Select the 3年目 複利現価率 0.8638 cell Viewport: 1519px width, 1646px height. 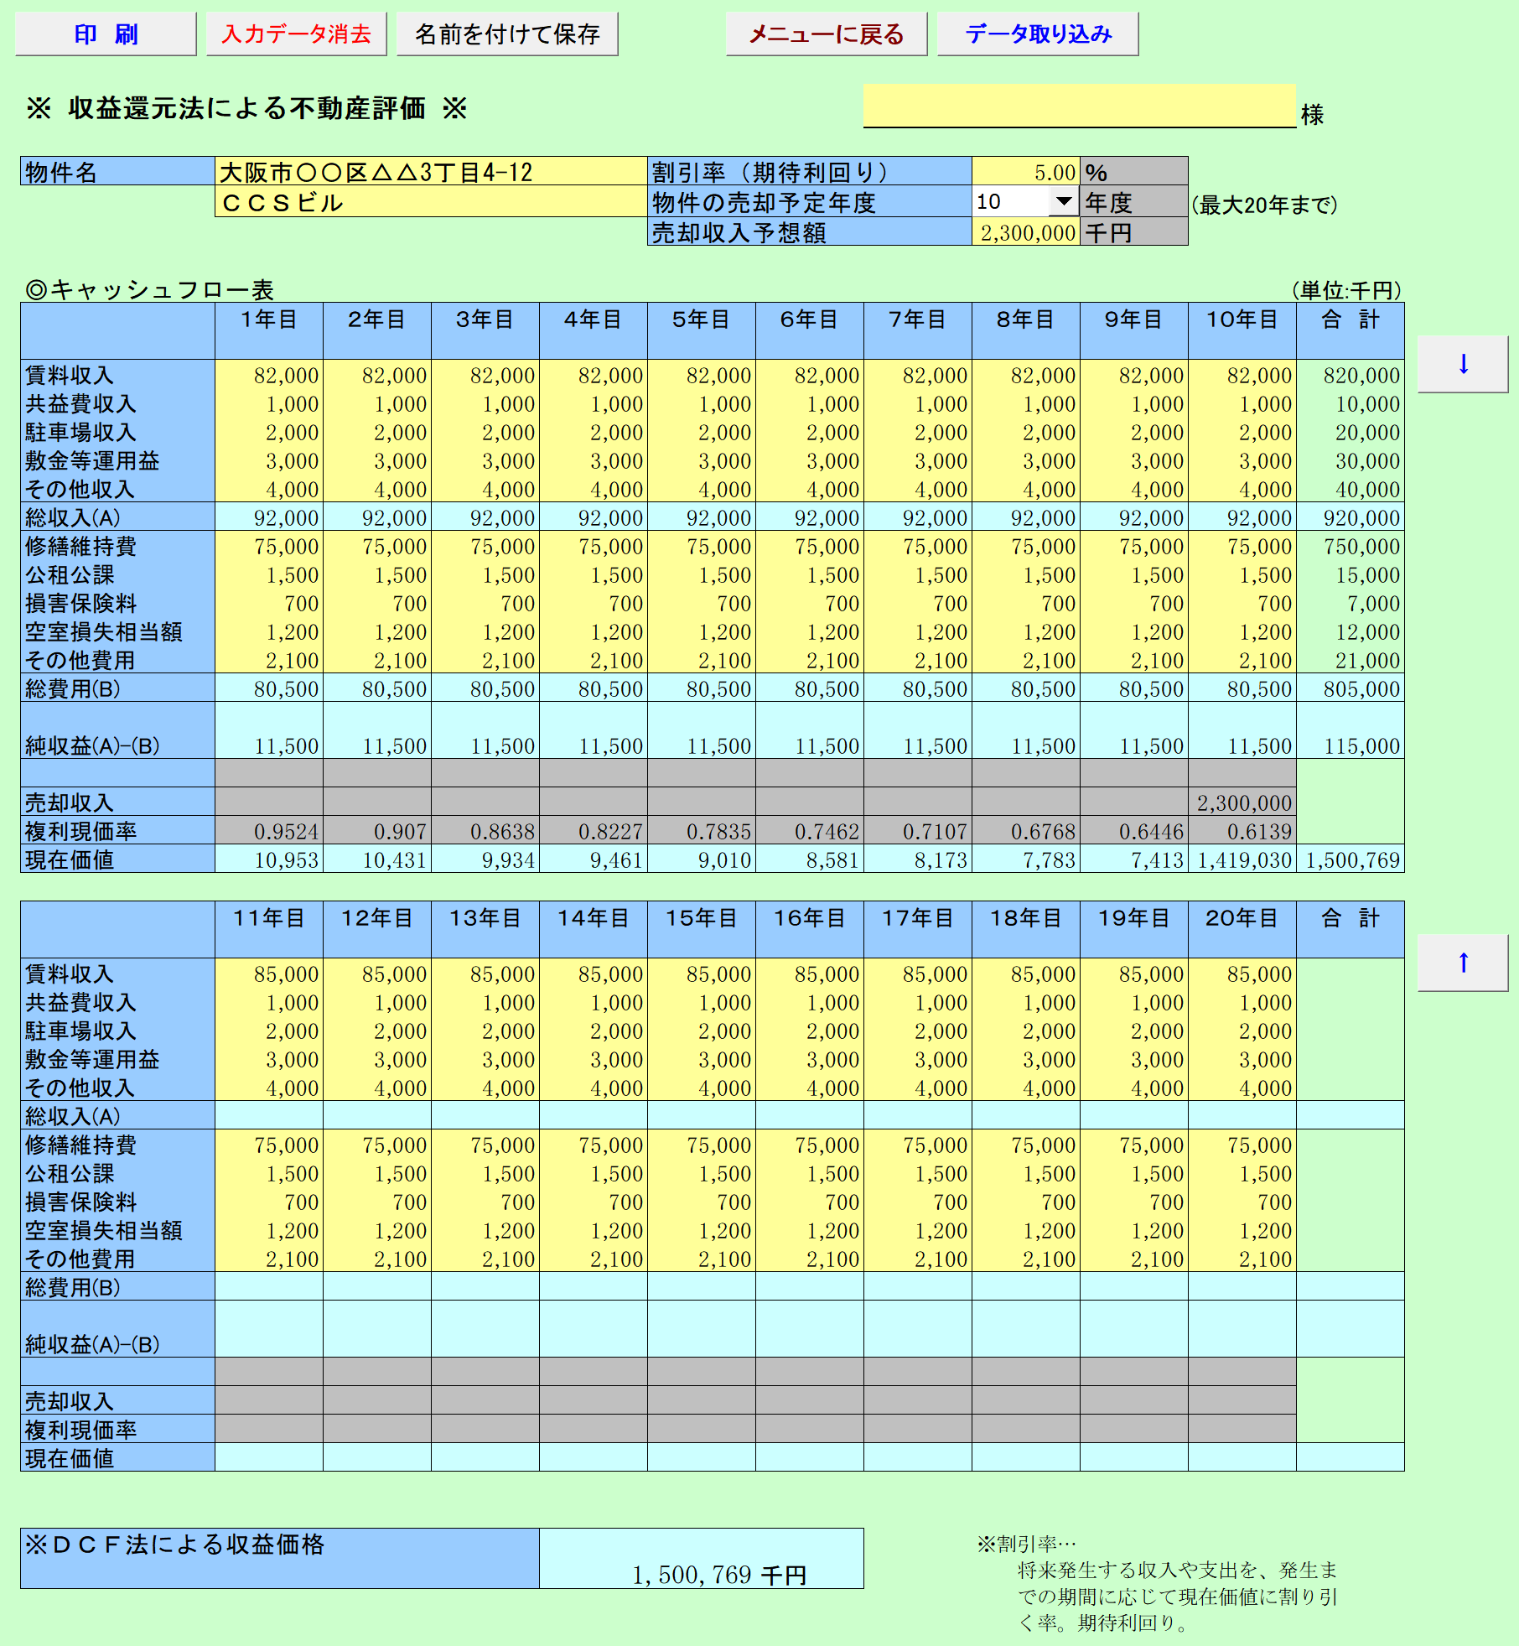click(485, 831)
